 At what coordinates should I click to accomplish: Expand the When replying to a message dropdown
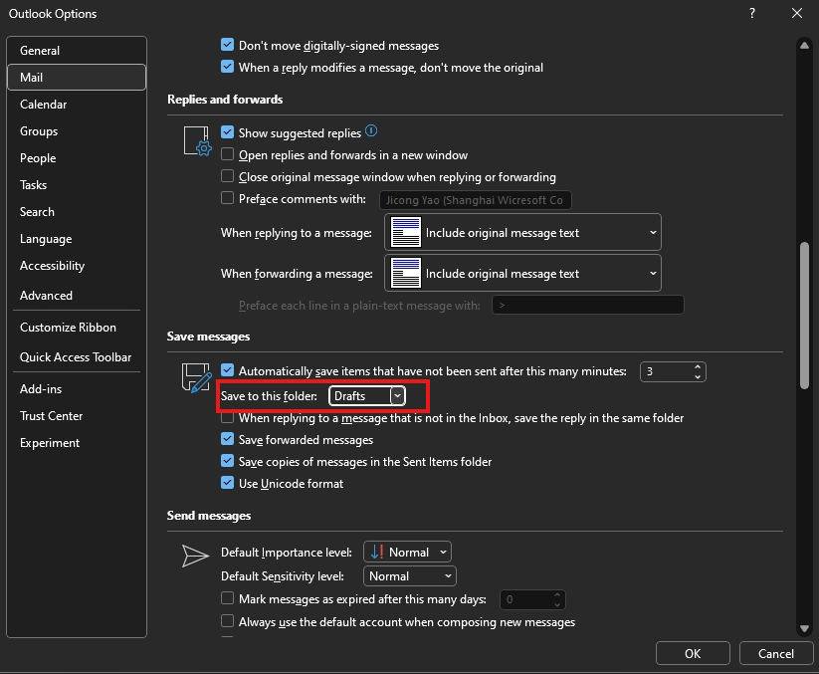(652, 232)
